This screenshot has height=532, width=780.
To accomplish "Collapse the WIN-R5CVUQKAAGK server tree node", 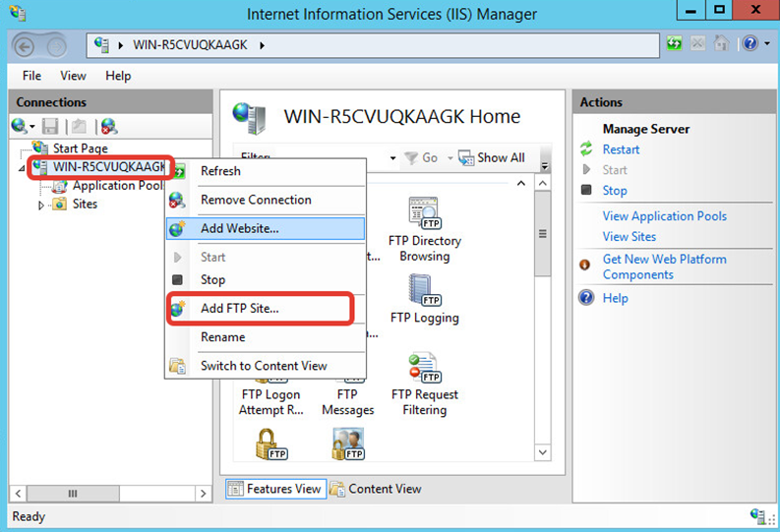I will coord(22,168).
